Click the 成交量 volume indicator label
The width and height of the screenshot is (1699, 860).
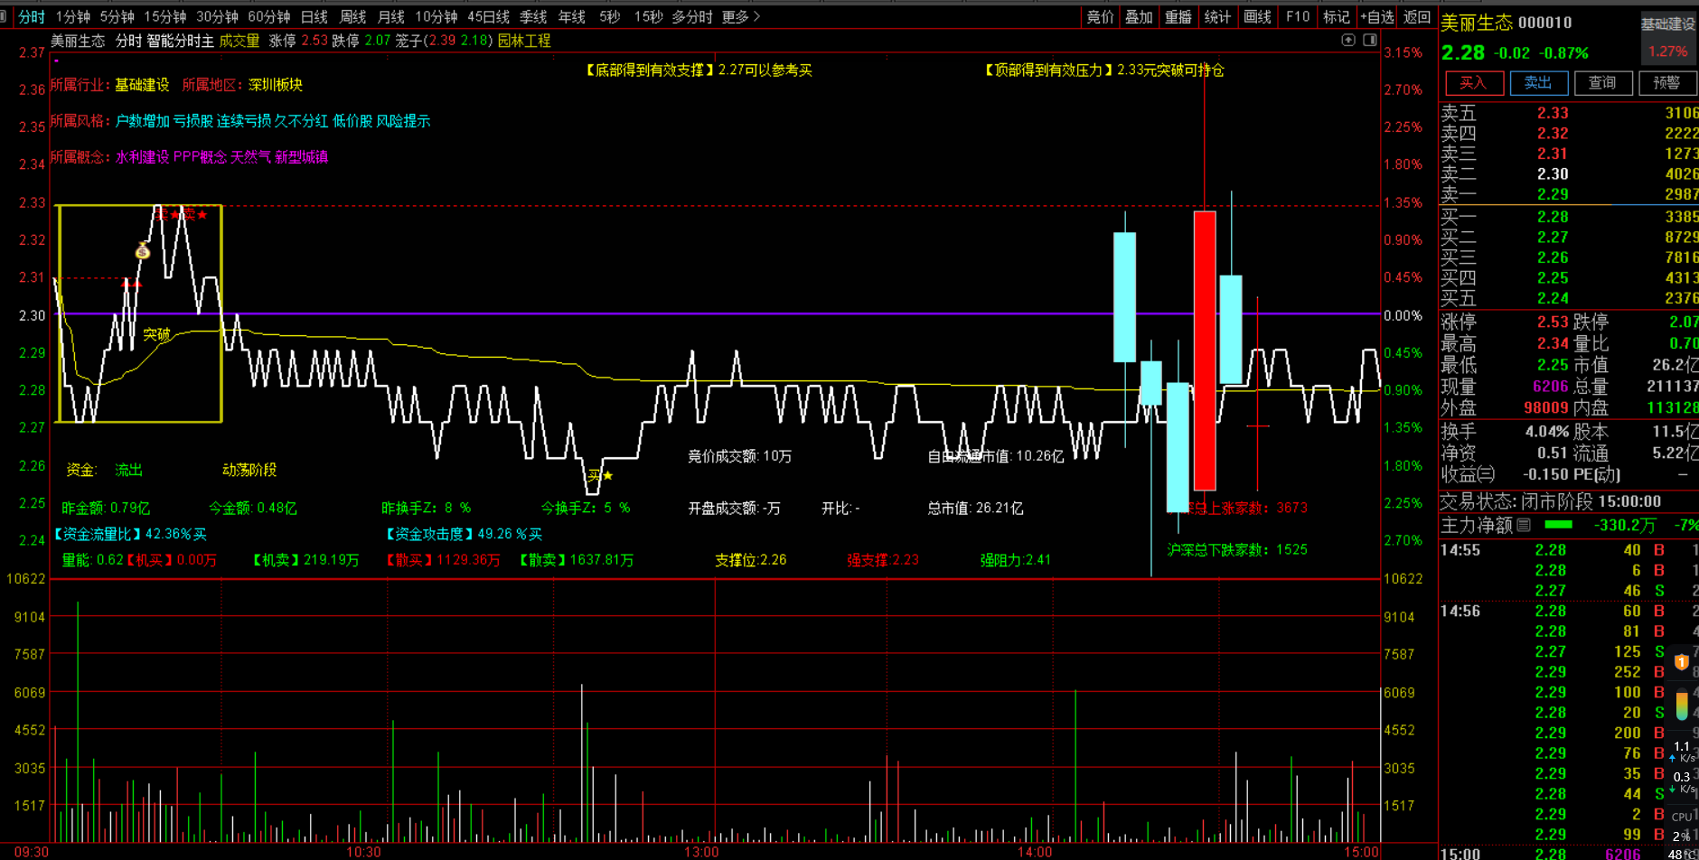tap(239, 41)
